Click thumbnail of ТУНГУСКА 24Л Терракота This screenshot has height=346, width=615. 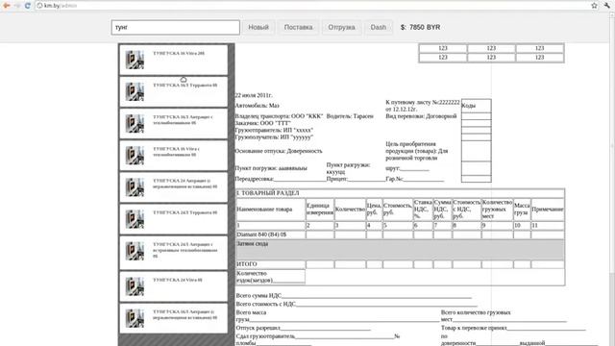coord(135,219)
